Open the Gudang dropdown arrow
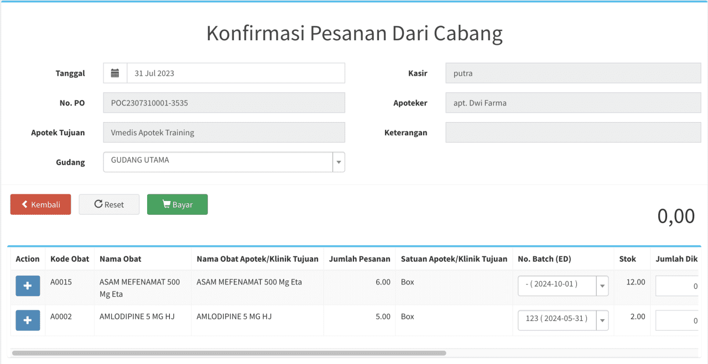The image size is (708, 364). click(x=339, y=162)
